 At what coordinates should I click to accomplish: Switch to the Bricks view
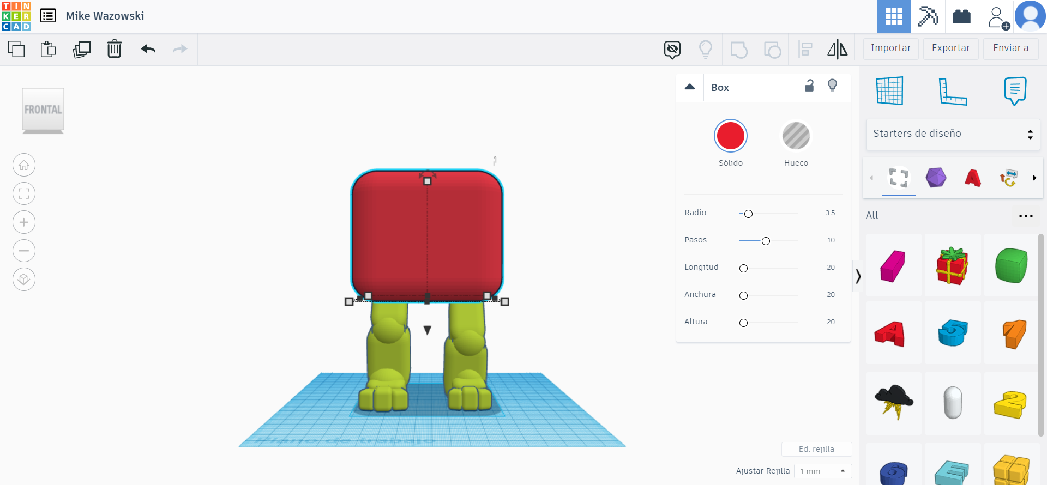tap(961, 16)
